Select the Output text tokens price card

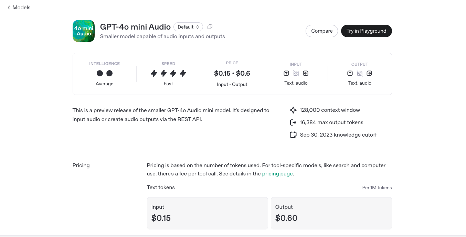click(331, 213)
